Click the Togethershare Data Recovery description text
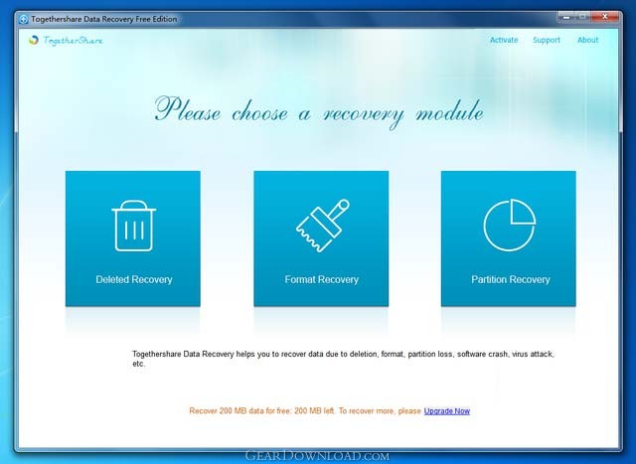 (343, 359)
